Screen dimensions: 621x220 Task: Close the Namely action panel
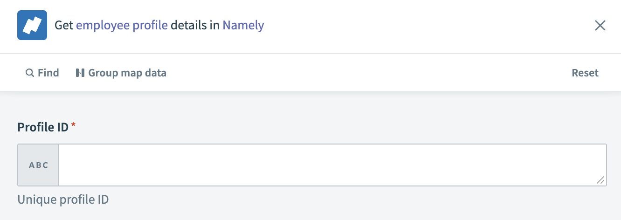(600, 25)
